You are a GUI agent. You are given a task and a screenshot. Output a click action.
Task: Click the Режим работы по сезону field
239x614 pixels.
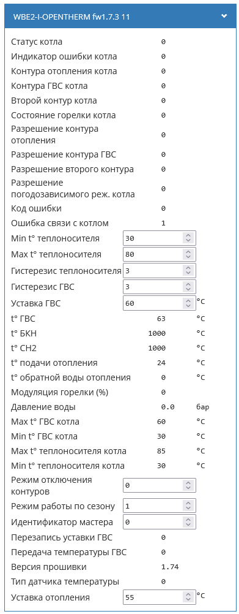[160, 506]
